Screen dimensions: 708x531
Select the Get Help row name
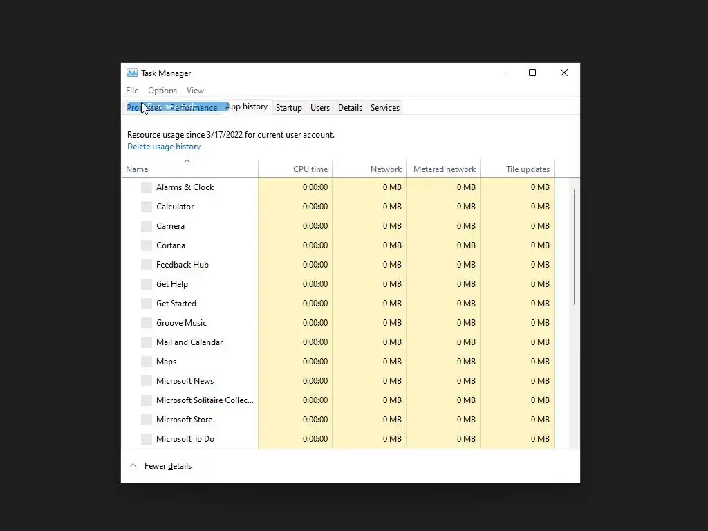coord(172,284)
